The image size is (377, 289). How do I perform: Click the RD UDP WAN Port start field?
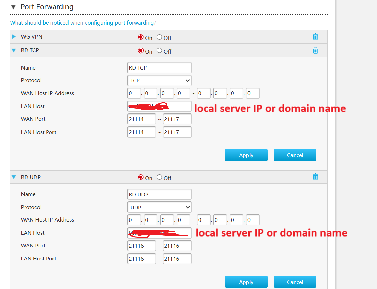pyautogui.click(x=141, y=246)
